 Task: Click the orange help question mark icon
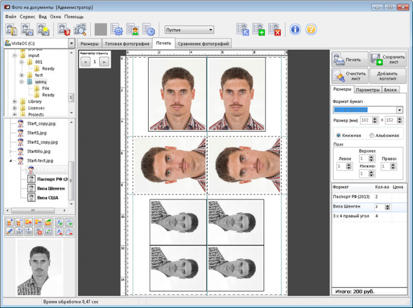(x=311, y=30)
